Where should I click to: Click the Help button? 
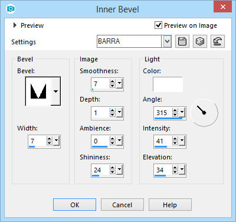(x=170, y=205)
